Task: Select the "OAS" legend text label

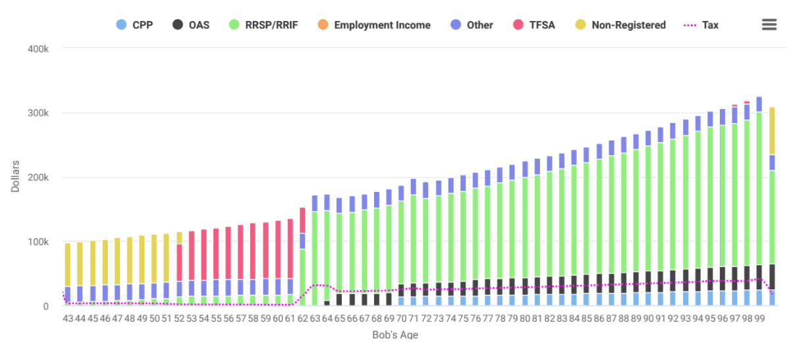Action: tap(199, 25)
